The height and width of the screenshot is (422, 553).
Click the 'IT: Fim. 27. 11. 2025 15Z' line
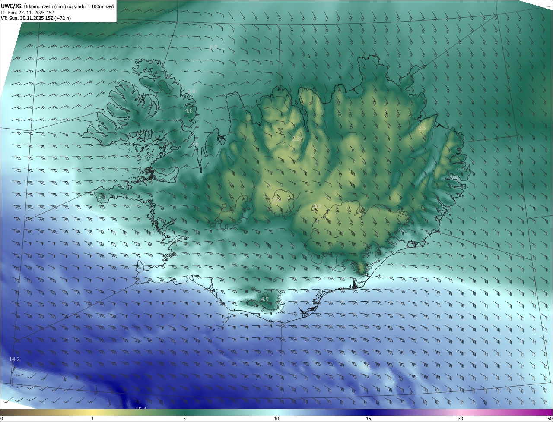point(28,12)
